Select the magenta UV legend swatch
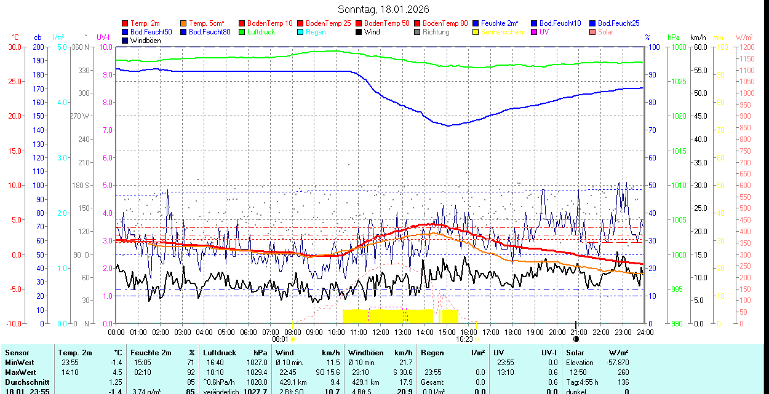Screen dimensions: 769x394 click(535, 32)
